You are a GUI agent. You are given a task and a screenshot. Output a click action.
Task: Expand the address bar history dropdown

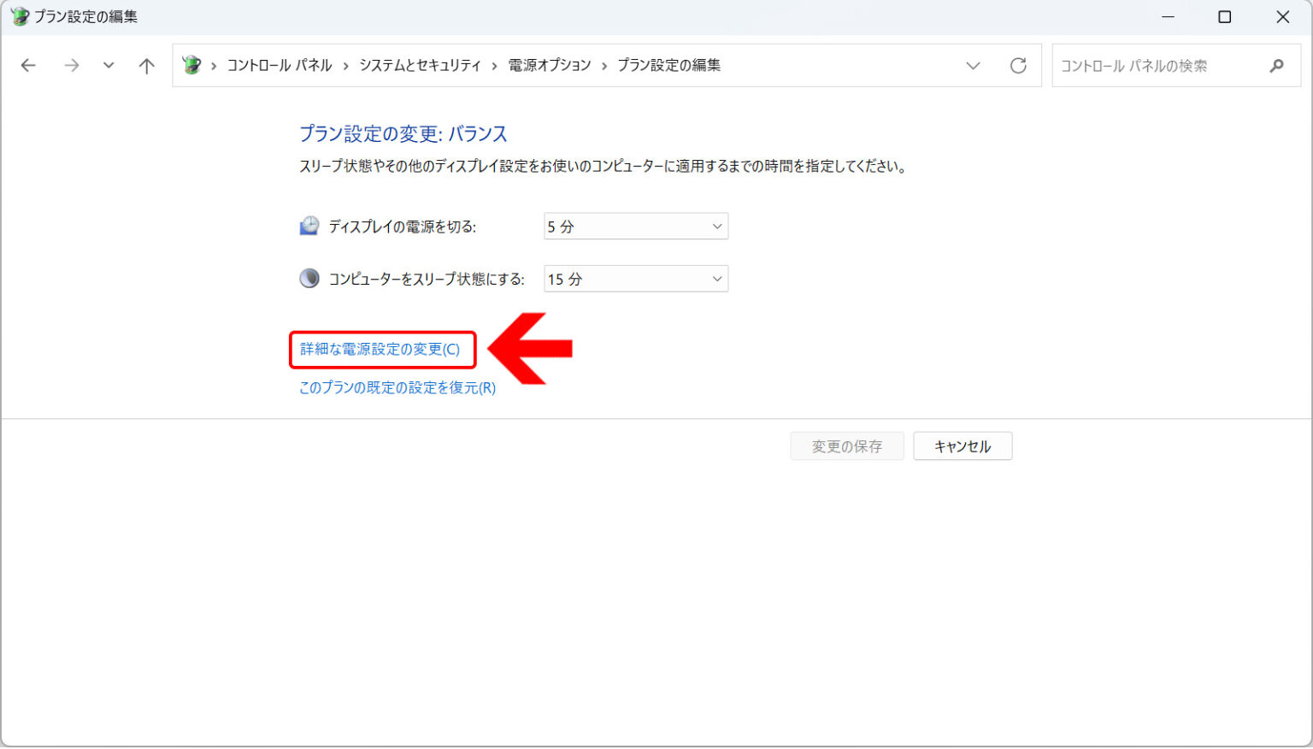973,66
